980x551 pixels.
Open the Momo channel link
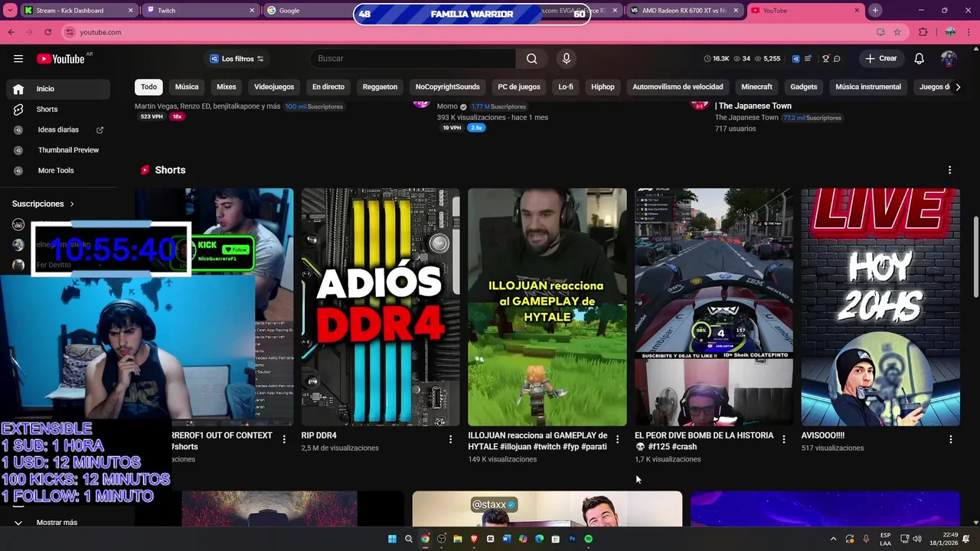pos(447,106)
